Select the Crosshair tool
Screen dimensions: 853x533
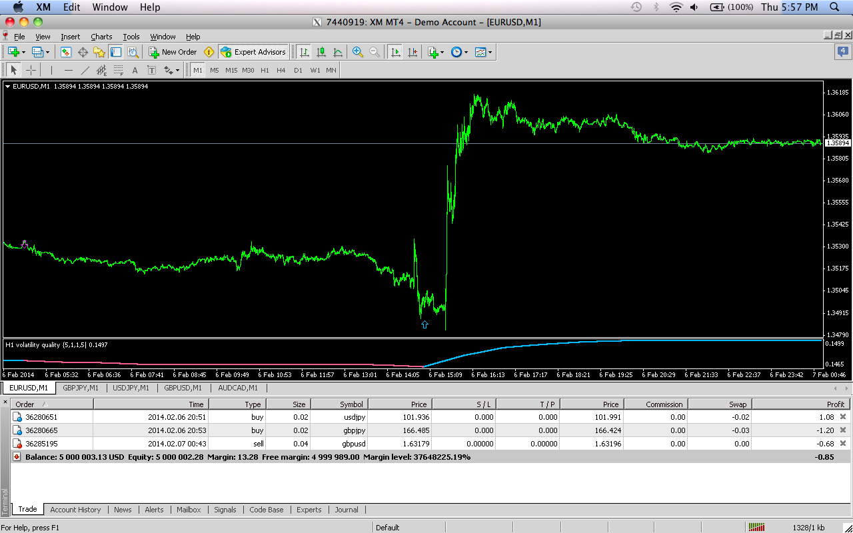point(31,70)
